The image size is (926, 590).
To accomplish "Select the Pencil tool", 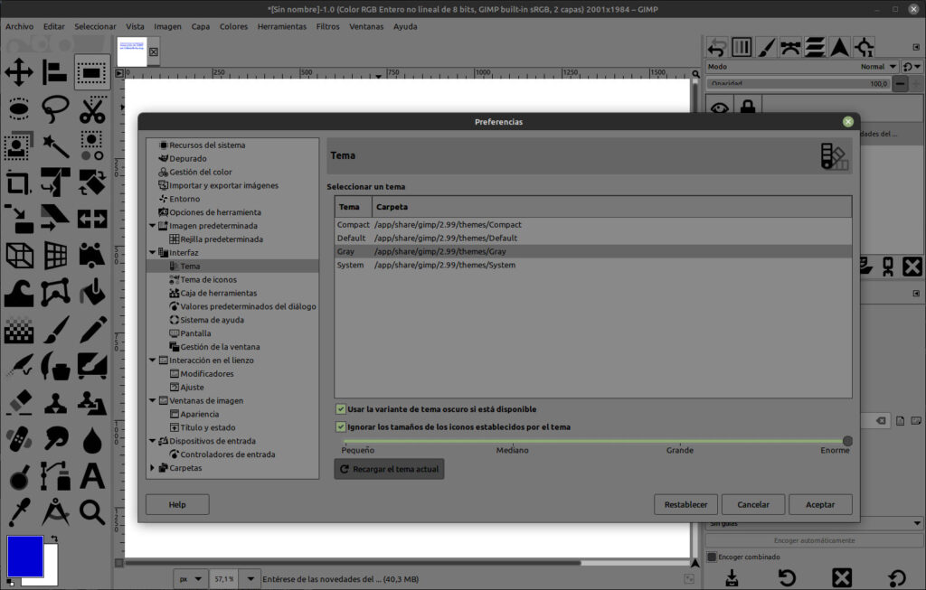I will 92,329.
